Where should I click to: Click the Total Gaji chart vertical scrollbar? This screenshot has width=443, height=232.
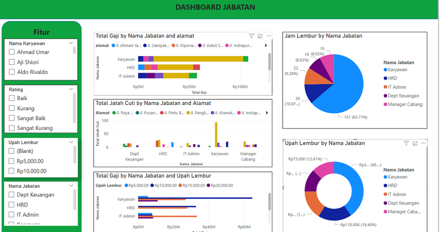click(269, 61)
